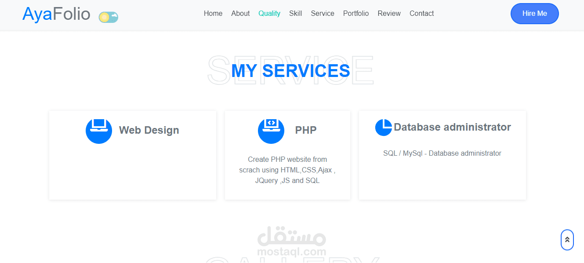The width and height of the screenshot is (584, 263).
Task: Click the Hire Me button
Action: [x=535, y=14]
